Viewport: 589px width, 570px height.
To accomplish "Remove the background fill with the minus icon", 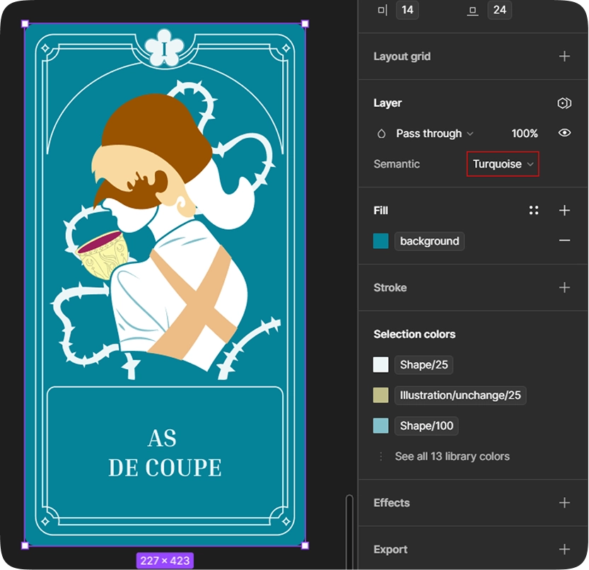I will [564, 240].
